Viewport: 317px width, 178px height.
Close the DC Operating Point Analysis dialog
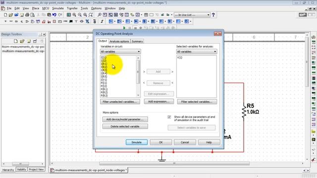coord(218,34)
